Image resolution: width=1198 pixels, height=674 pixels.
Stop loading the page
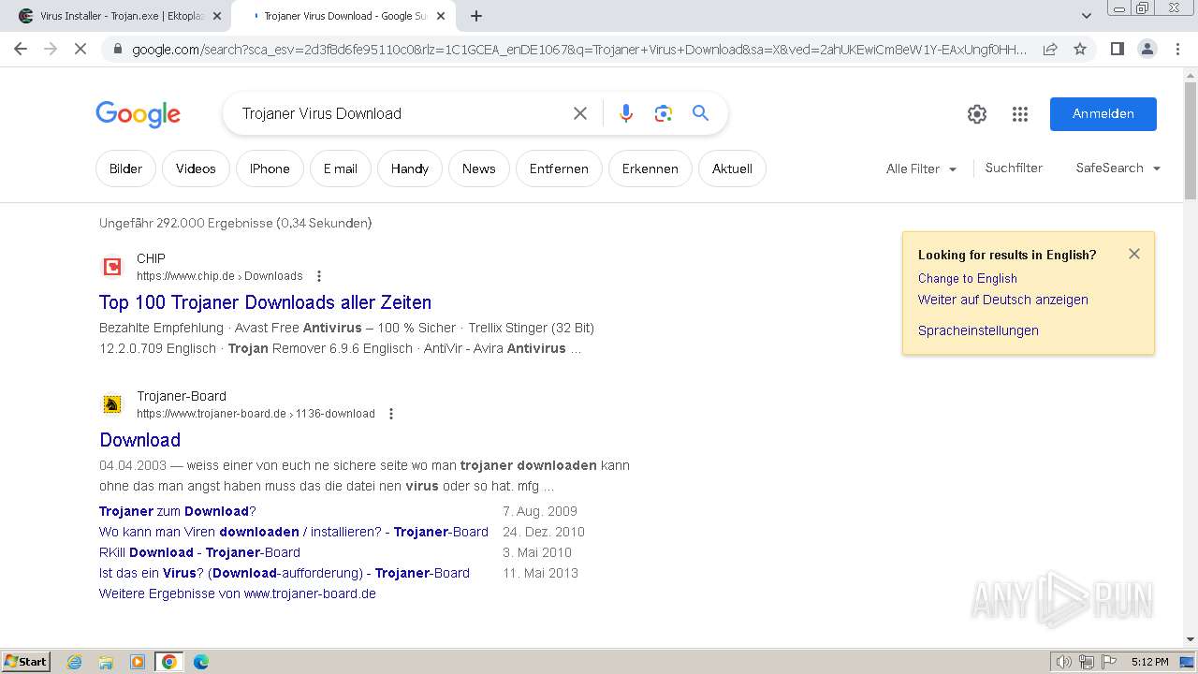[x=80, y=49]
